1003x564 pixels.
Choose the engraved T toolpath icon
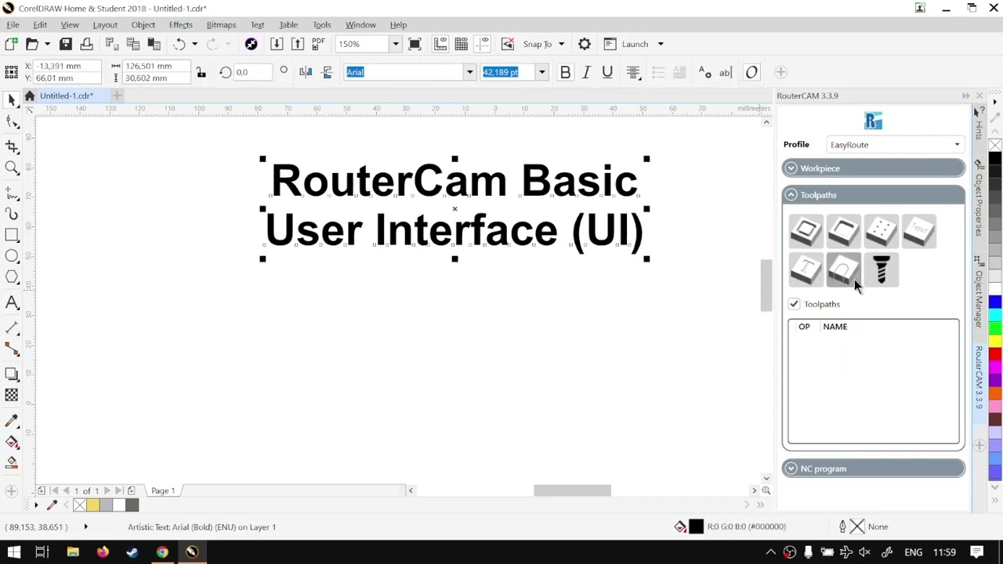click(806, 269)
